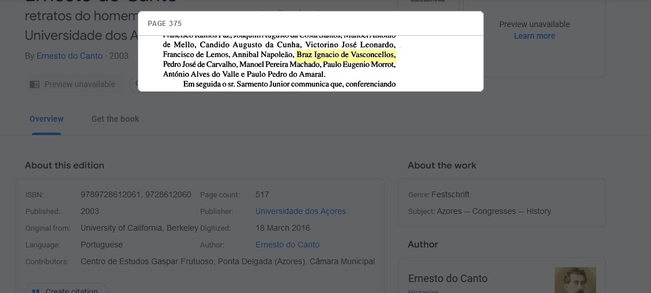Image resolution: width=651 pixels, height=293 pixels.
Task: Open the Ernesto do Canto author portrait
Action: click(575, 280)
